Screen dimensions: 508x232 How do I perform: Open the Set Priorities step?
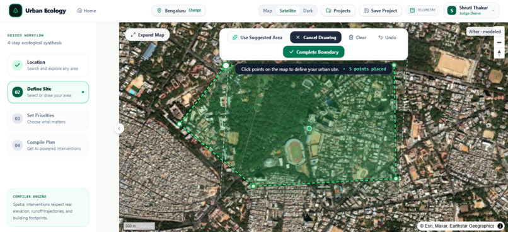click(48, 119)
